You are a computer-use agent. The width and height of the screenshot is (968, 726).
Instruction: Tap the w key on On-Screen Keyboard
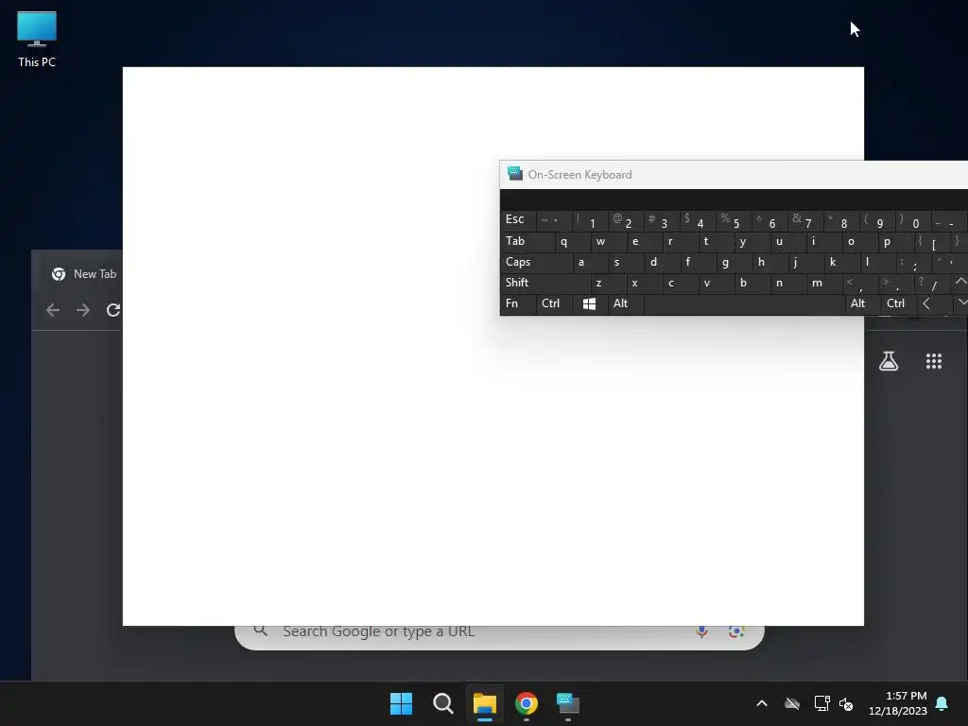tap(608, 241)
